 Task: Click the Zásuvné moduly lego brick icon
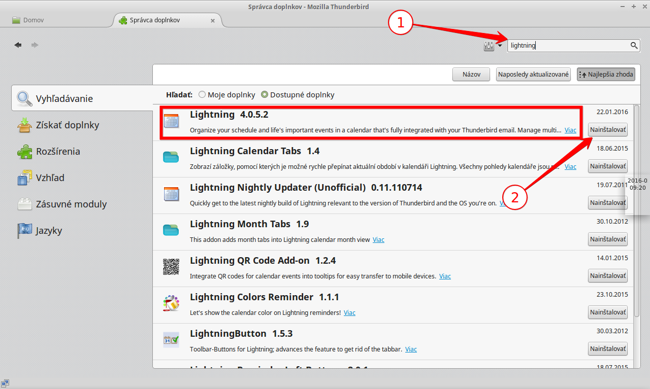[24, 204]
